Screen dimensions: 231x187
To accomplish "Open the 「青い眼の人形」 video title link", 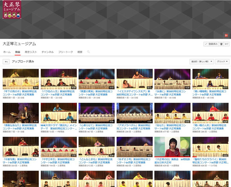I will 209,127.
